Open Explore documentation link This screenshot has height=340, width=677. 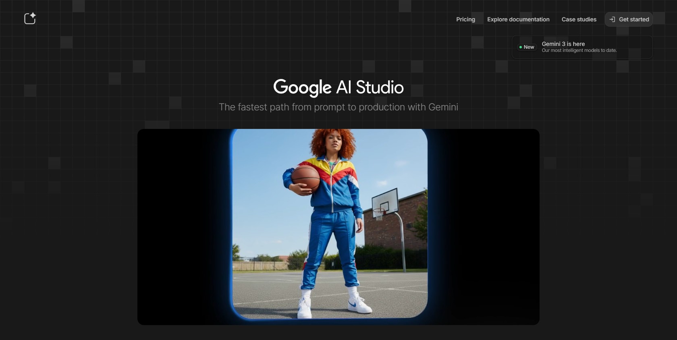point(518,19)
